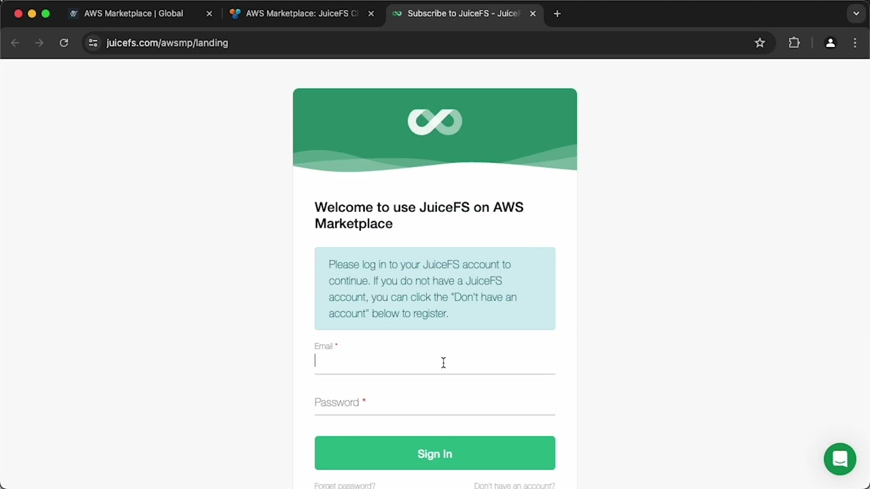This screenshot has width=870, height=489.
Task: Close the AWS Marketplace | Global tab
Action: [x=209, y=14]
